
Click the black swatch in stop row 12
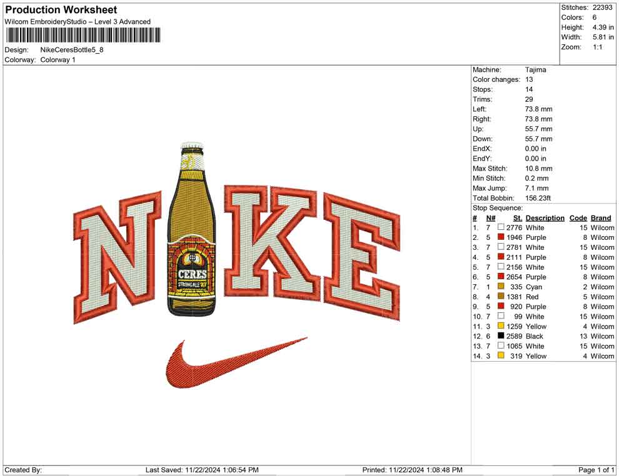[x=501, y=335]
